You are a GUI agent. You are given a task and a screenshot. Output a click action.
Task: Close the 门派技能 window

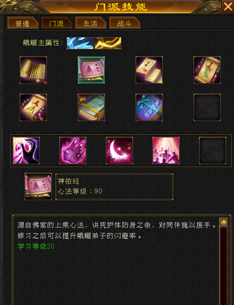coord(228,6)
